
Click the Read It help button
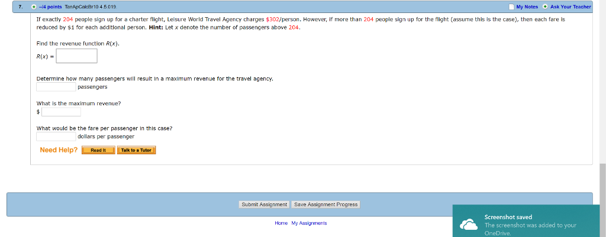[99, 150]
